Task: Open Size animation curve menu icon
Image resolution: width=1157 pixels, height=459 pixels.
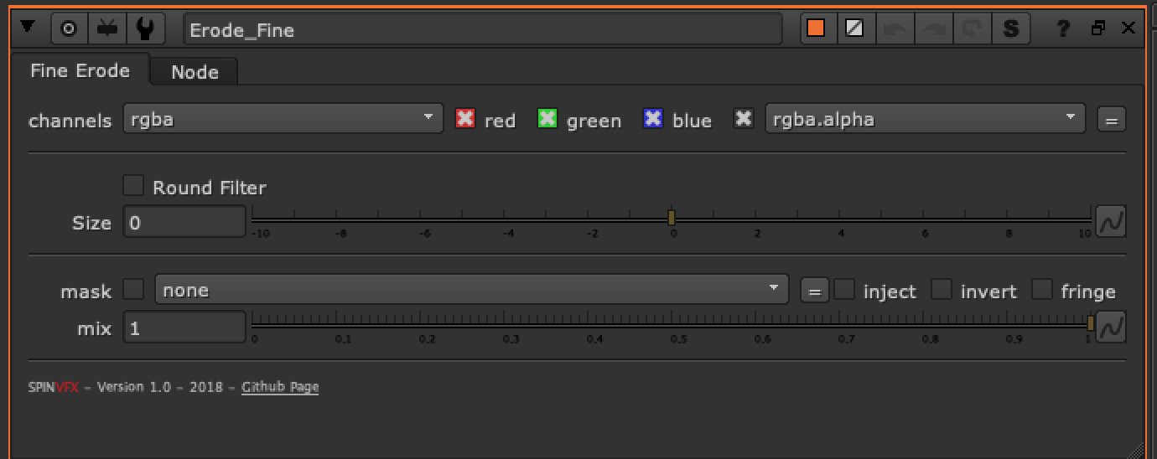Action: (1110, 223)
